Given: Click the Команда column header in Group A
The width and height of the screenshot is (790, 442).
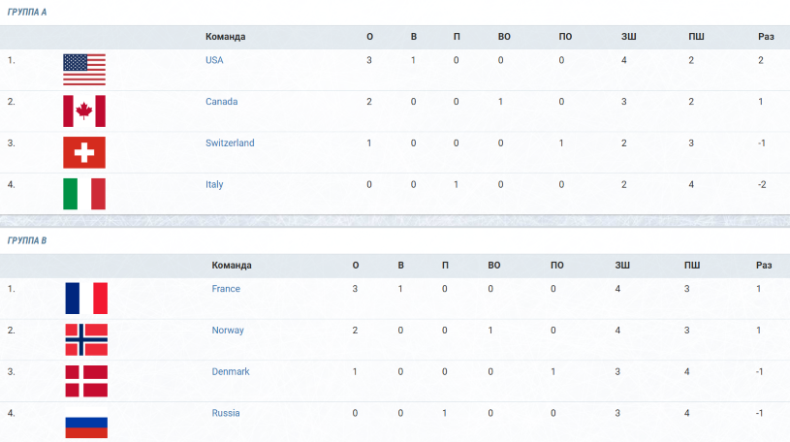Looking at the screenshot, I should (x=225, y=37).
